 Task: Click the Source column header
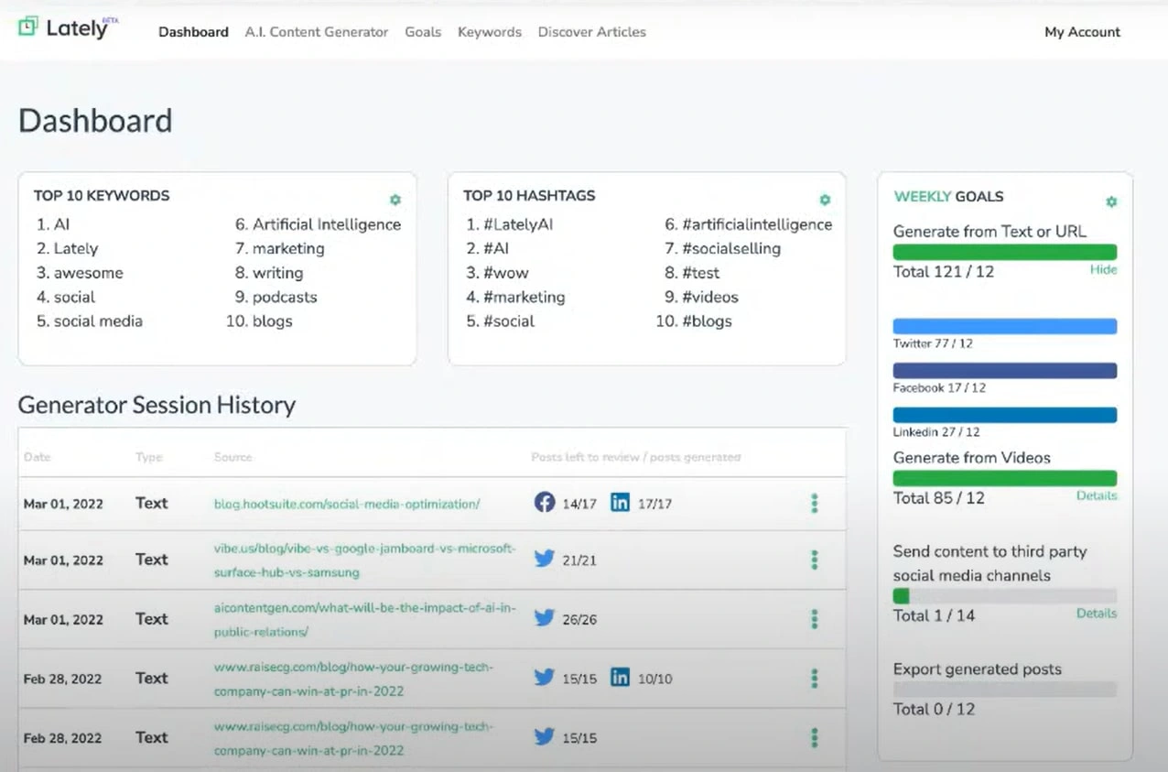pos(233,457)
